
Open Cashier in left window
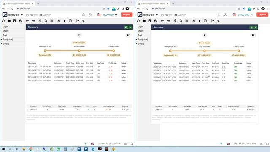45,15
